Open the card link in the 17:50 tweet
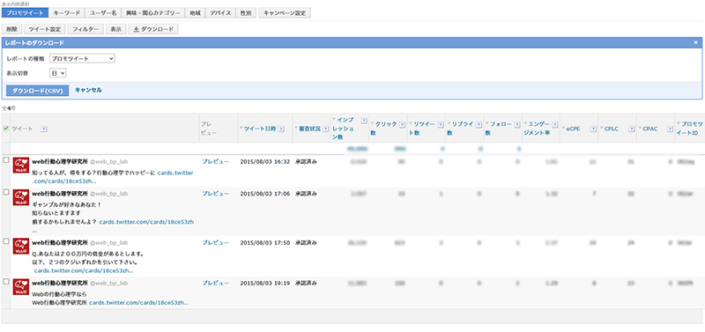 (84, 271)
